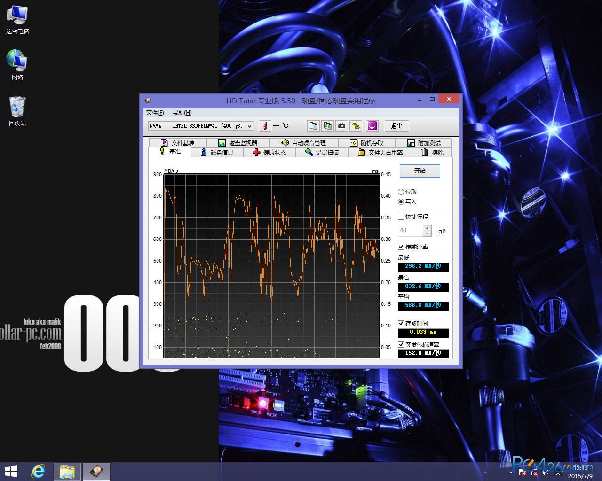Open Action Center flag tray icon
The height and width of the screenshot is (481, 602).
click(x=523, y=472)
